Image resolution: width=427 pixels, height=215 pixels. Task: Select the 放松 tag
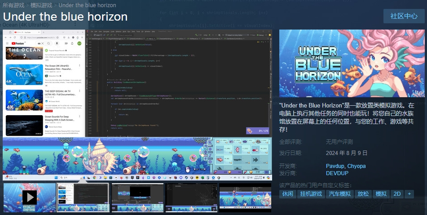click(x=363, y=194)
